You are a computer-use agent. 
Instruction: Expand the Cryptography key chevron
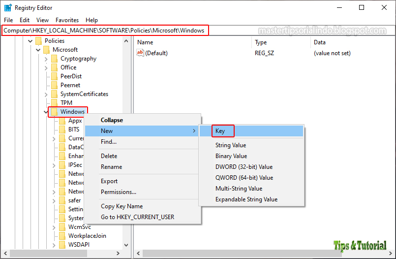(46, 59)
